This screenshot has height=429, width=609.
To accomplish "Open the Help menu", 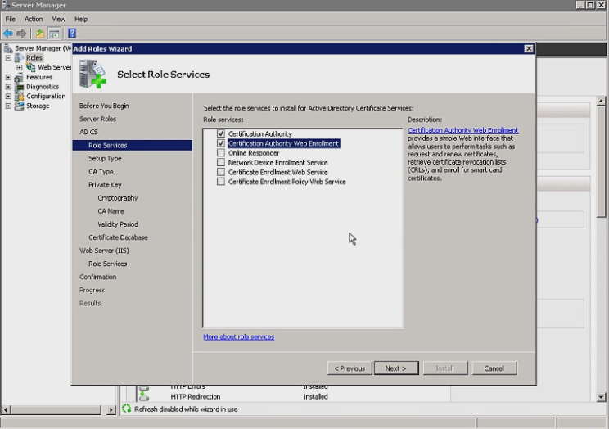I will coord(81,19).
